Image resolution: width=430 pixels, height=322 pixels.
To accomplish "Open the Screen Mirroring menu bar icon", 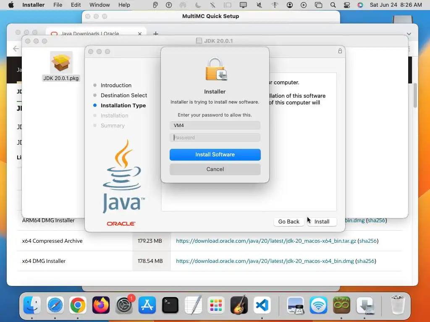I will click(318, 5).
